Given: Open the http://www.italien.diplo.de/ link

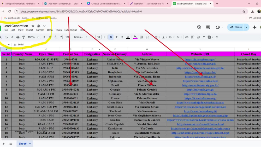Looking at the screenshot, I should (x=200, y=94).
